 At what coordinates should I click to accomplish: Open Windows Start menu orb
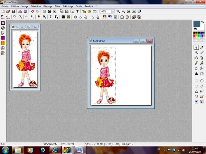5,150
